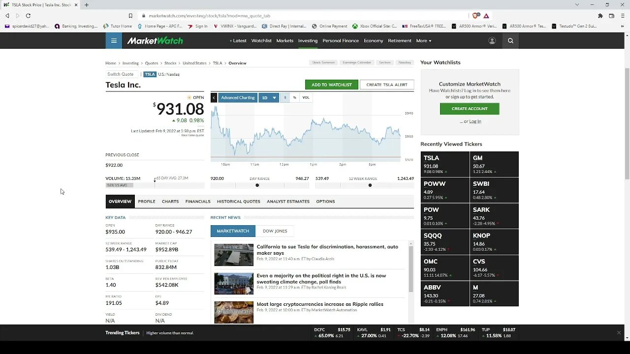The image size is (630, 354).
Task: Open the Brave Shields lion icon
Action: pyautogui.click(x=475, y=16)
